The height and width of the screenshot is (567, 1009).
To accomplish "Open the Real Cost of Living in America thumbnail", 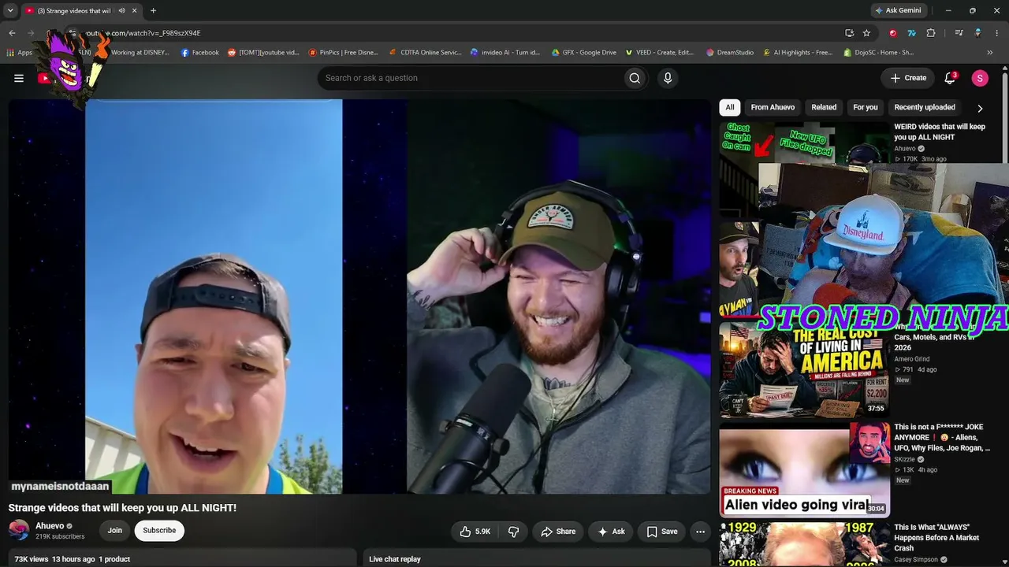I will click(x=804, y=369).
